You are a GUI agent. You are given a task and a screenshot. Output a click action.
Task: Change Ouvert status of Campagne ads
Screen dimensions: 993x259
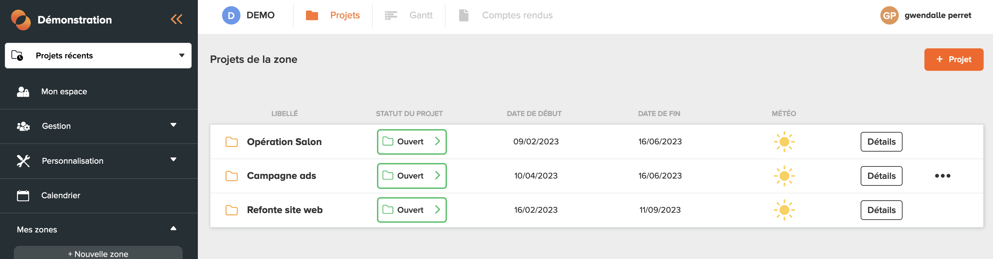point(412,176)
